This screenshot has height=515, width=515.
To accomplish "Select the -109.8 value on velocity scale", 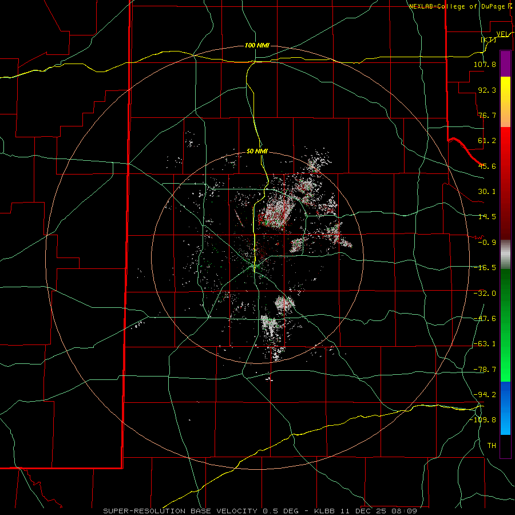I will click(483, 420).
